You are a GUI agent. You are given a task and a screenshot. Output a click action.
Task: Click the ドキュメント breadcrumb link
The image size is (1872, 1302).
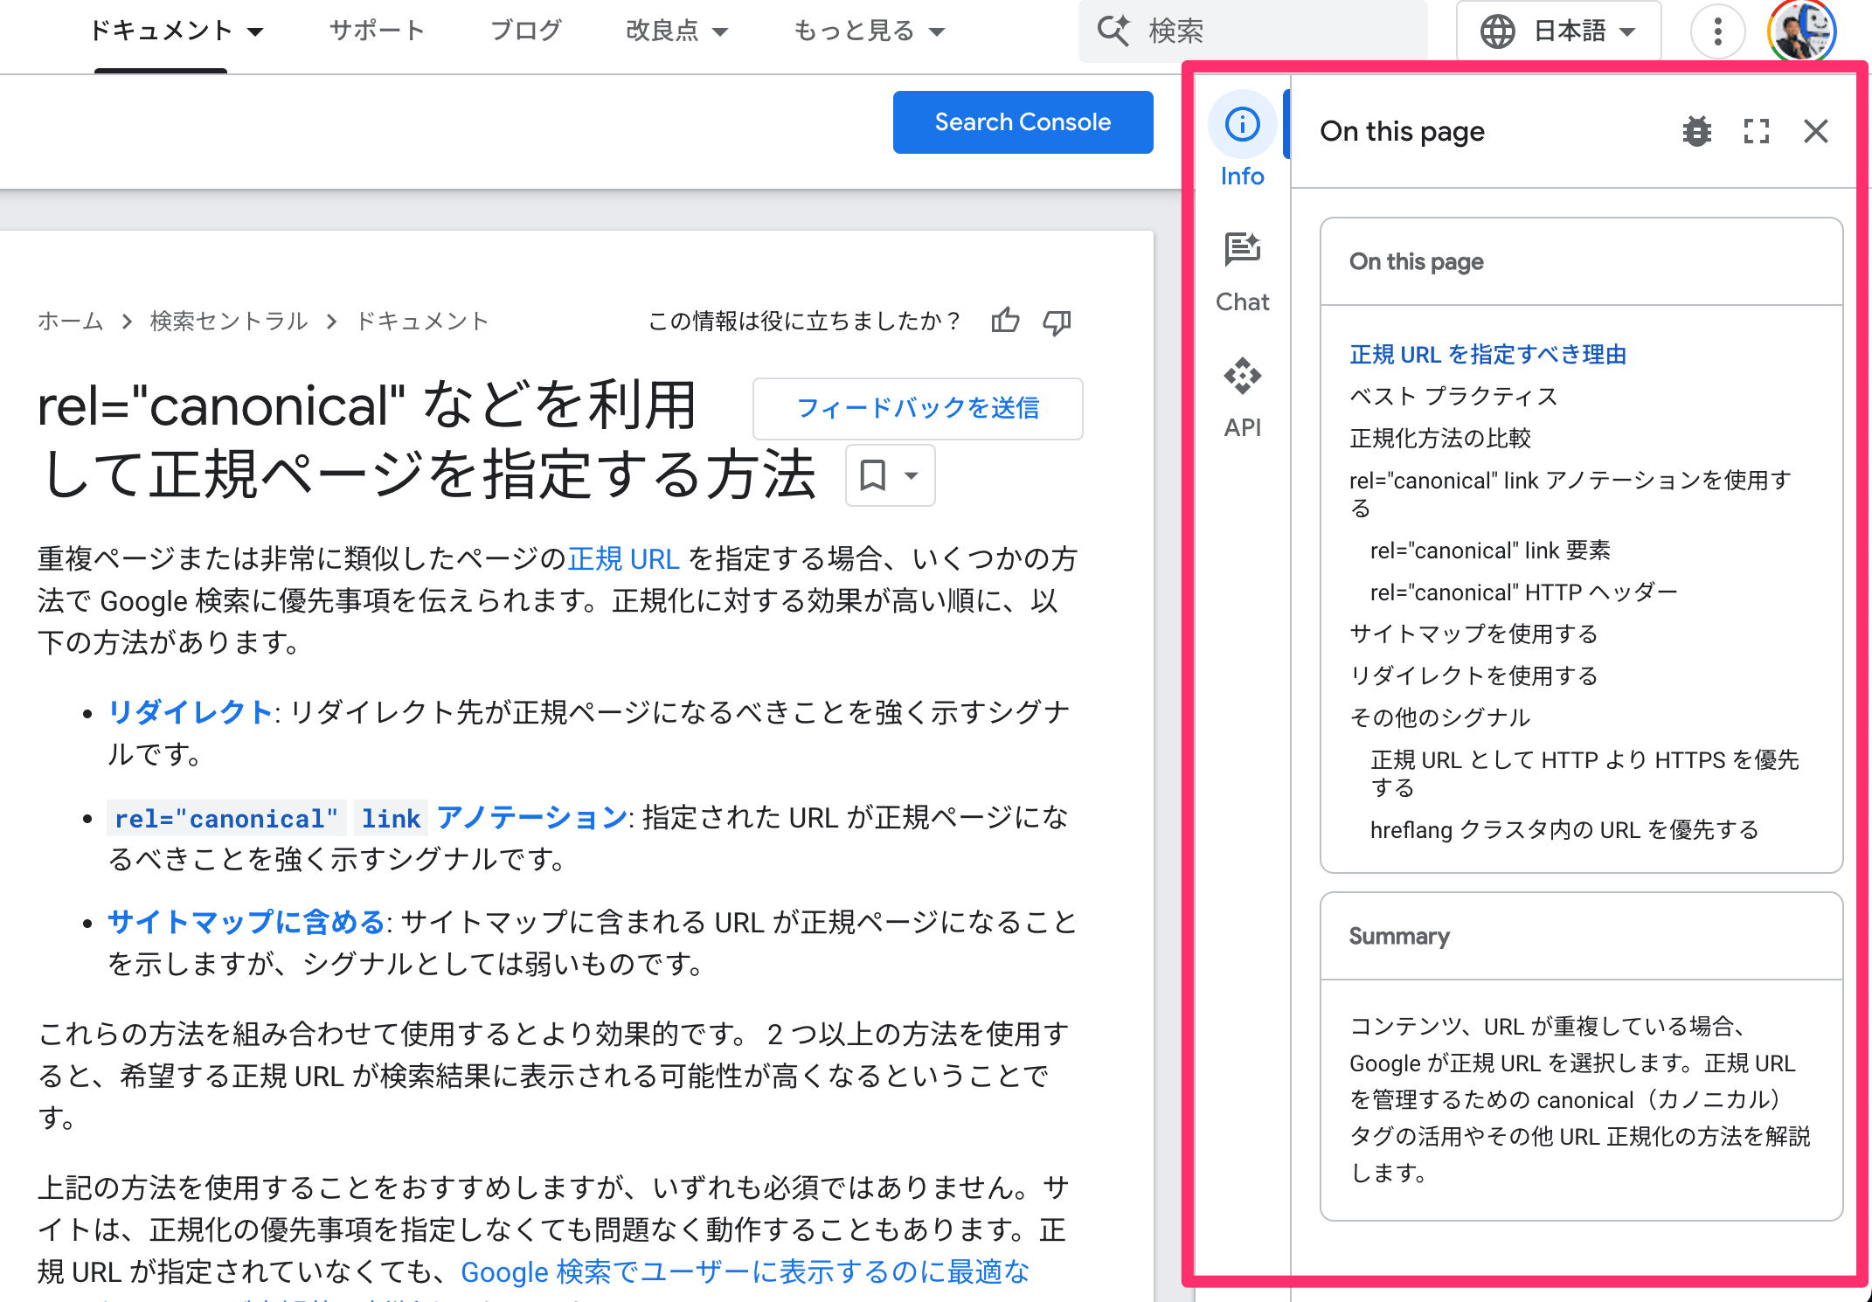pyautogui.click(x=421, y=321)
